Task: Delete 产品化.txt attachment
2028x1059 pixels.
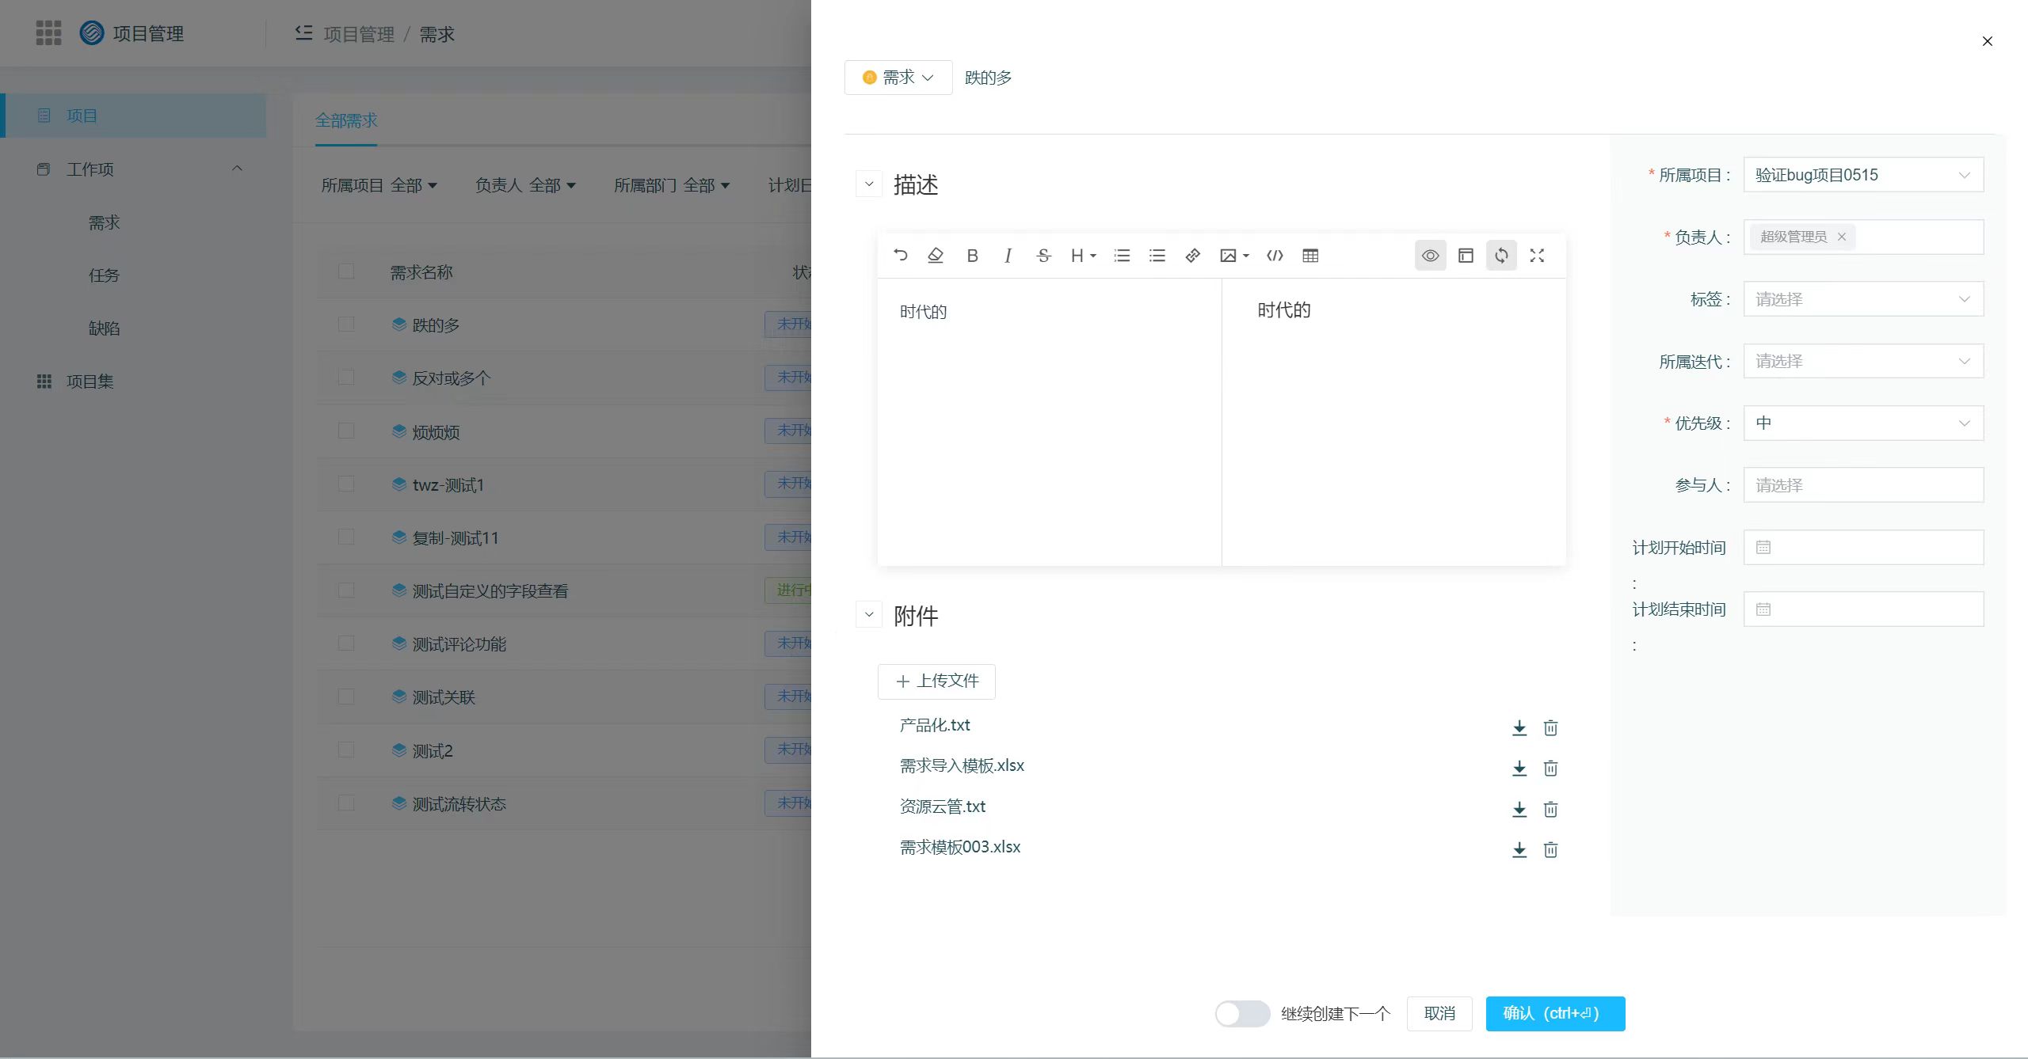Action: point(1550,727)
